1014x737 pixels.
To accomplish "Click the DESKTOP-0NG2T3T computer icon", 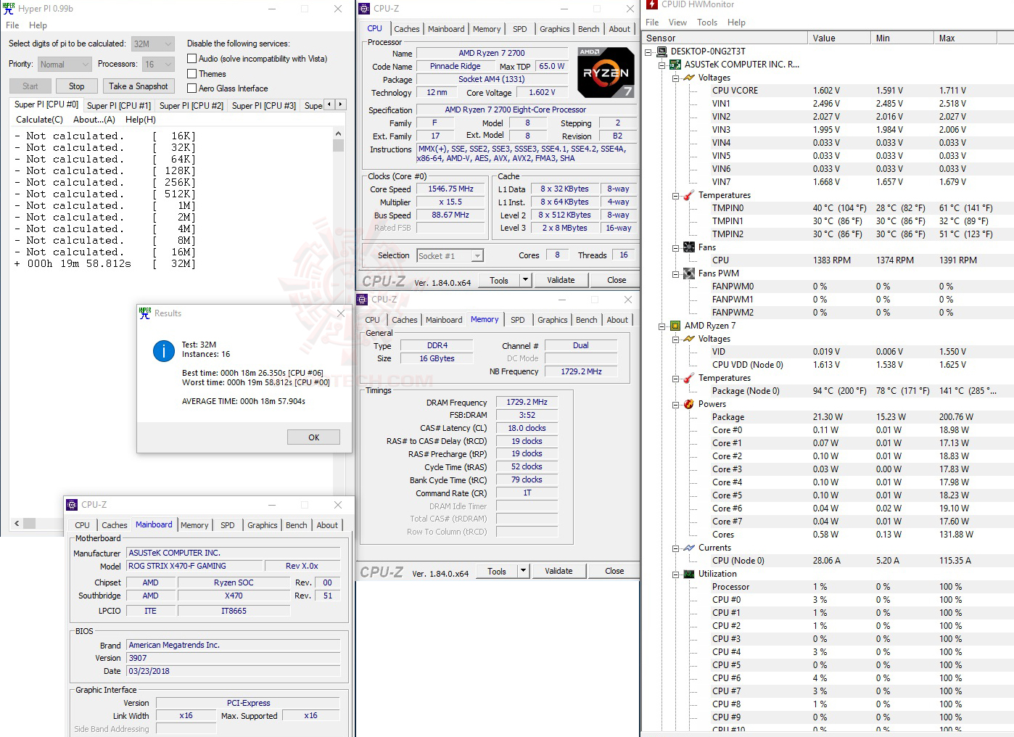I will coord(661,51).
